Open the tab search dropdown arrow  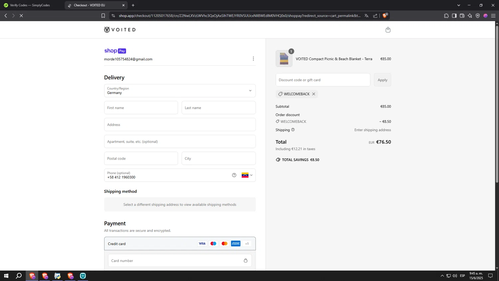[459, 5]
